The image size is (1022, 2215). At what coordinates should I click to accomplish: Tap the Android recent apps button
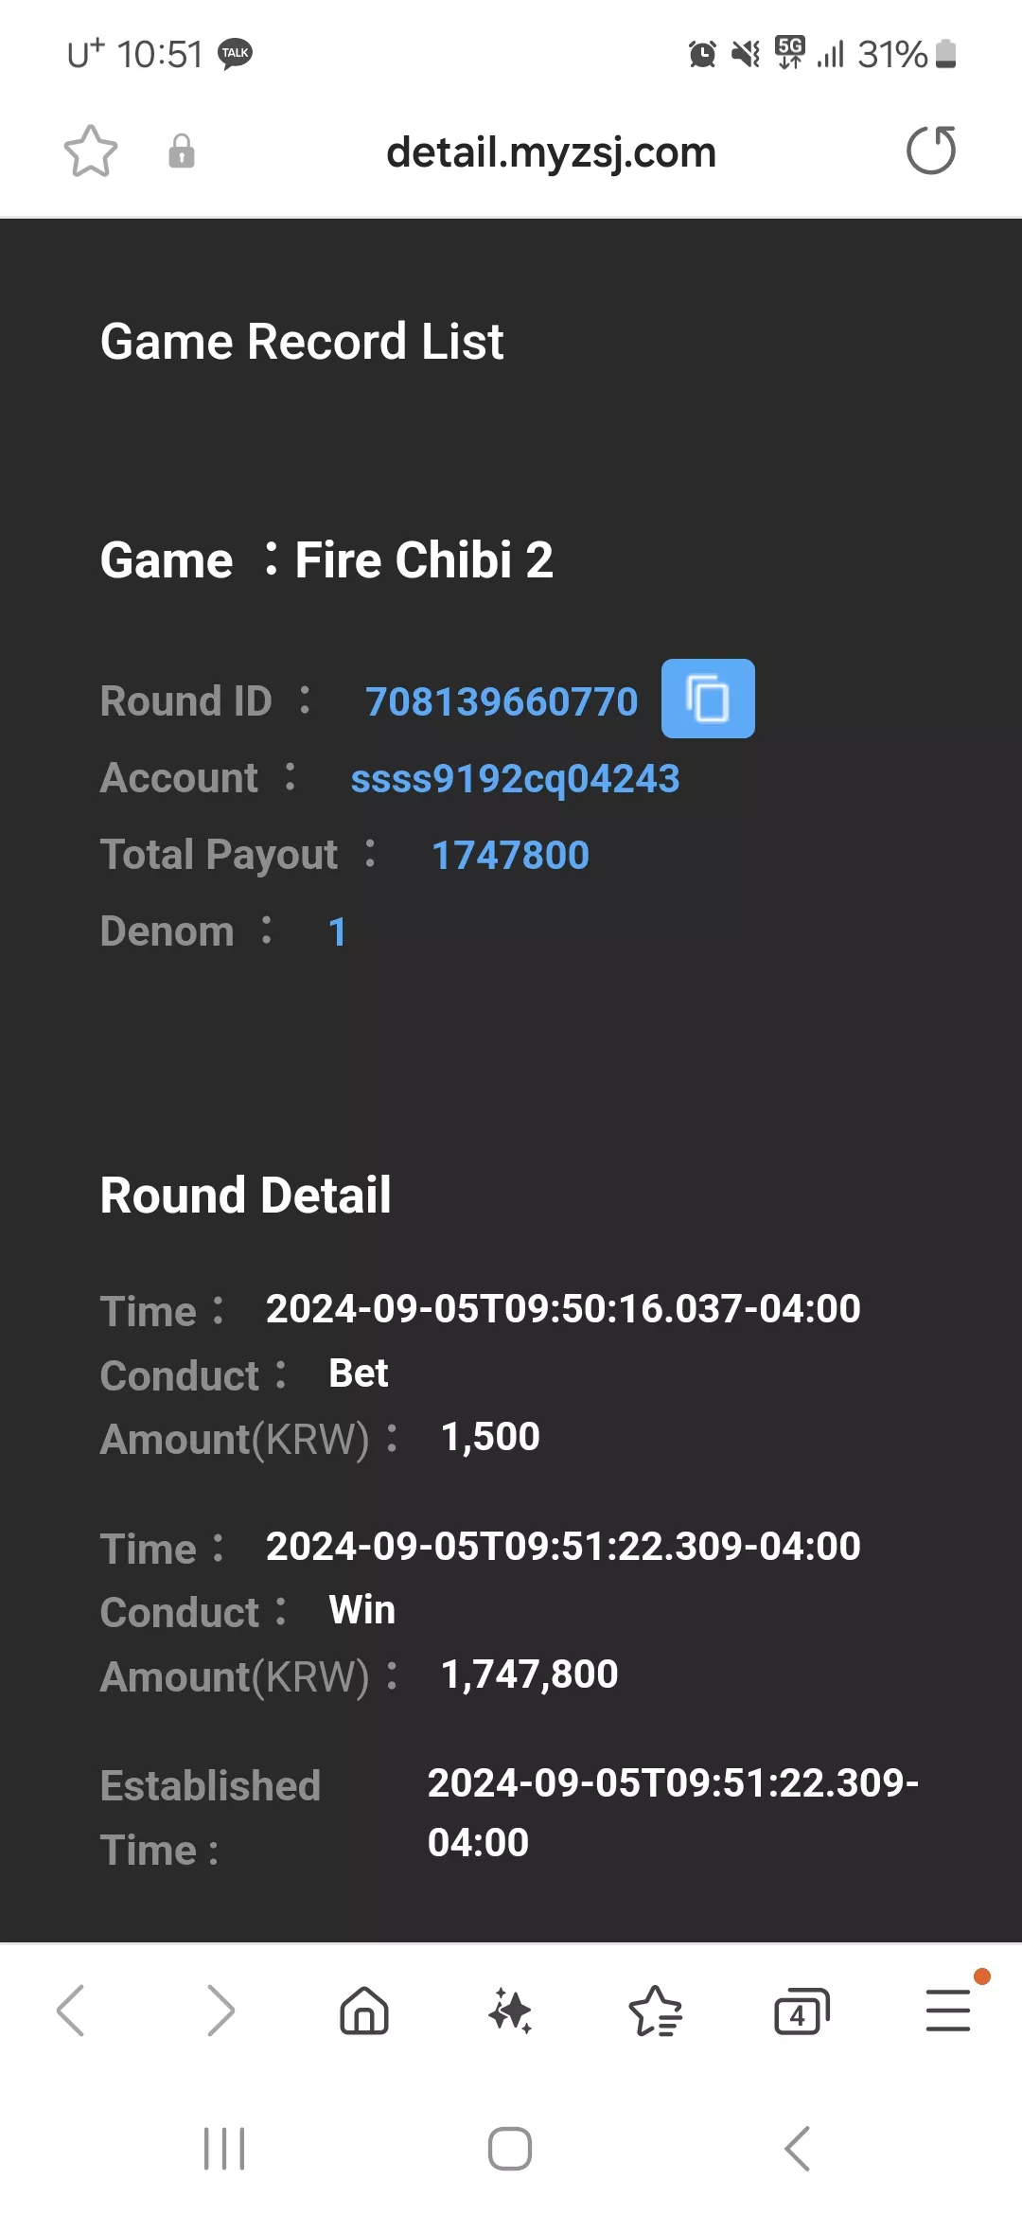pyautogui.click(x=224, y=2149)
